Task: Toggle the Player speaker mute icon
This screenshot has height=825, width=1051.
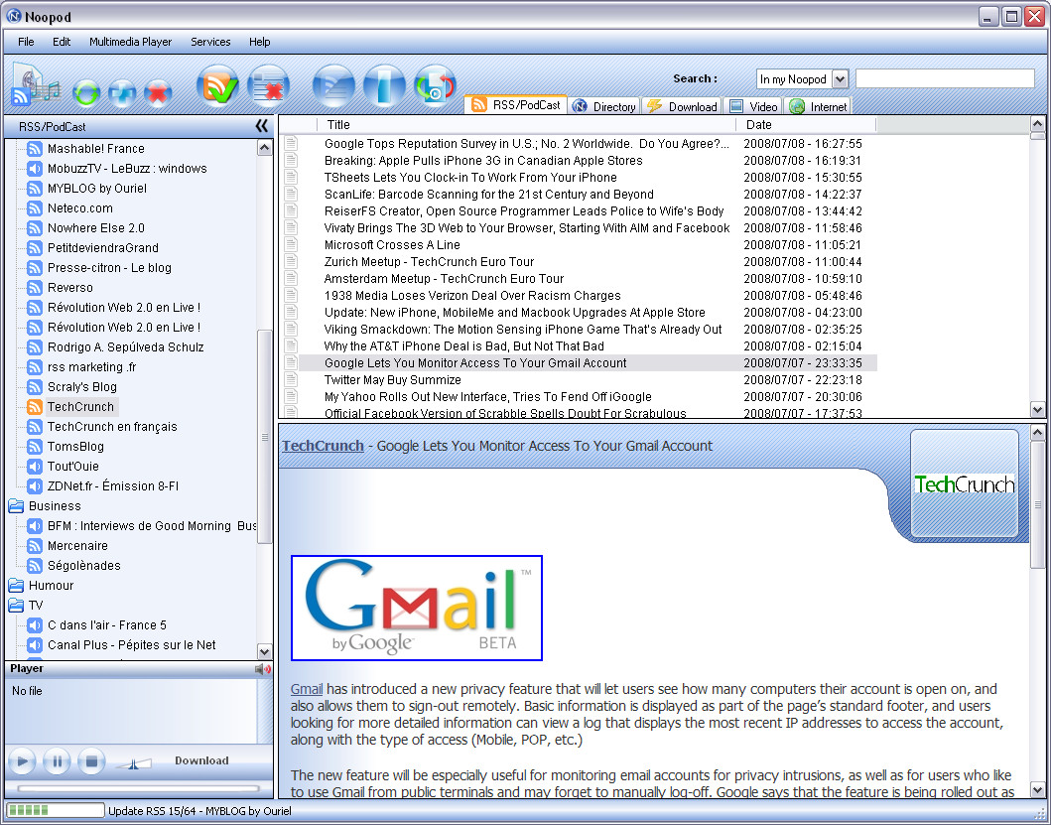Action: tap(263, 669)
